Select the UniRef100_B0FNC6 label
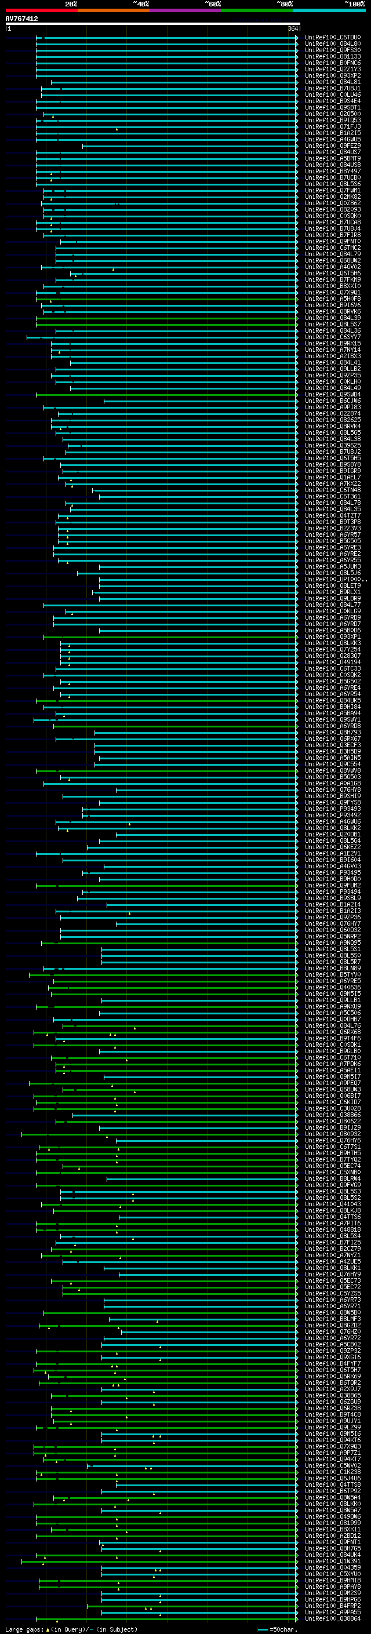This screenshot has width=371, height=1634. [x=333, y=63]
